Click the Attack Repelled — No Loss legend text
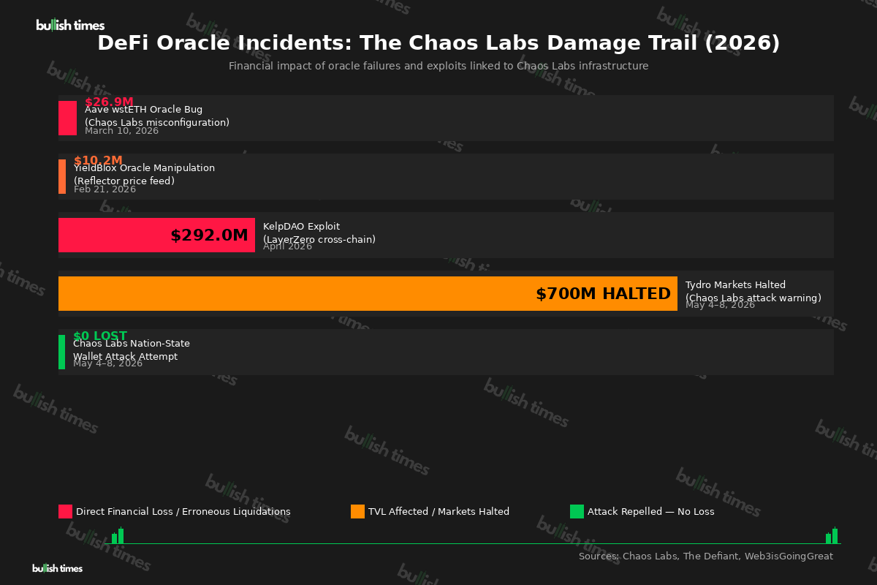The height and width of the screenshot is (585, 877). [x=651, y=512]
